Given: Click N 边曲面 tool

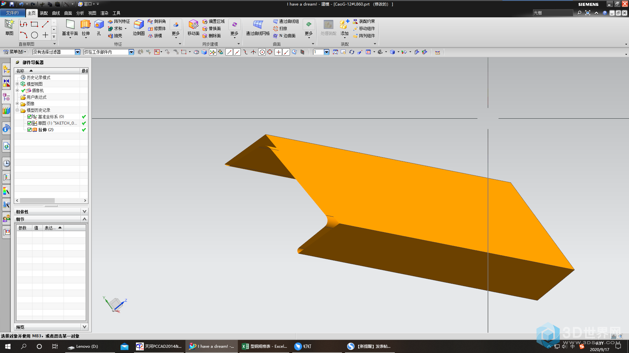Looking at the screenshot, I should pos(284,36).
